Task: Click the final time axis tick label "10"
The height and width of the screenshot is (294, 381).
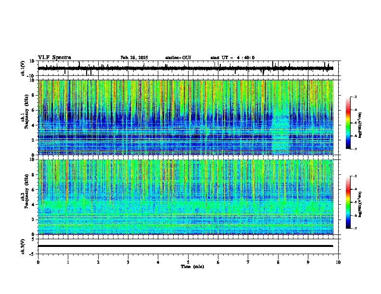Action: coord(338,262)
